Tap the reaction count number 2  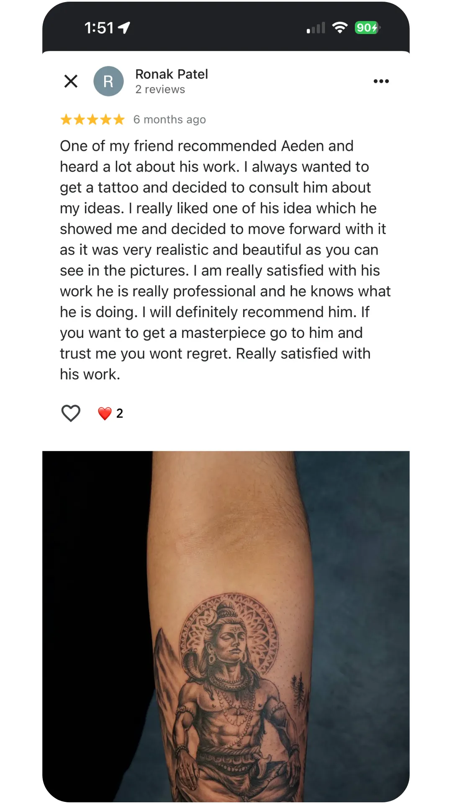click(120, 413)
